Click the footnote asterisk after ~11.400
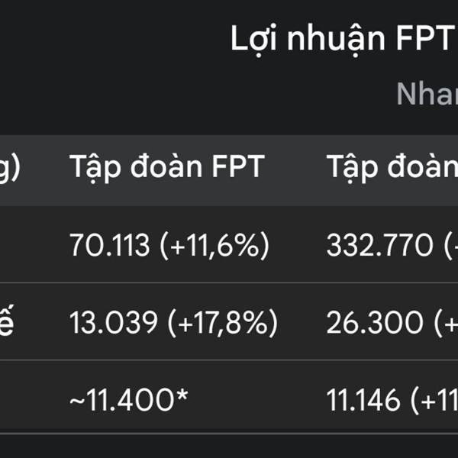The height and width of the screenshot is (458, 458). coord(182,396)
